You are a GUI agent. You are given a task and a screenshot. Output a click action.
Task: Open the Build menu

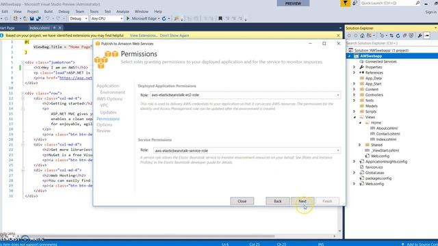[49, 12]
